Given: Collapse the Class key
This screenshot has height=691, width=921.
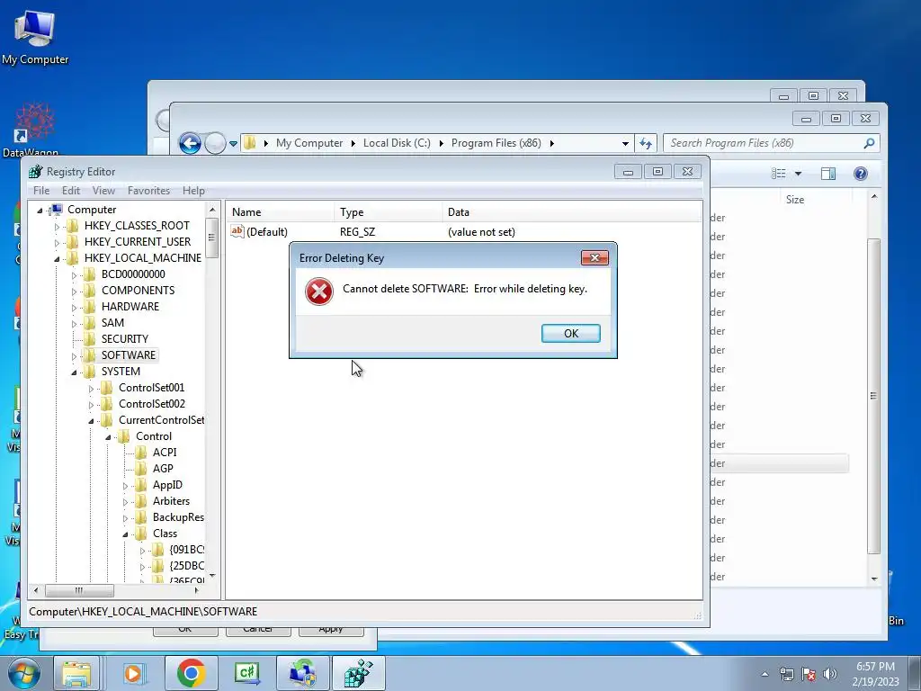Looking at the screenshot, I should pos(125,534).
